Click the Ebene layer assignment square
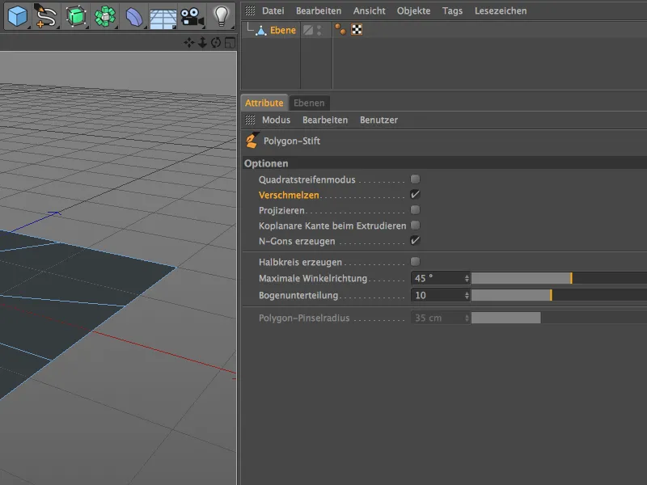The image size is (647, 485). pos(308,30)
